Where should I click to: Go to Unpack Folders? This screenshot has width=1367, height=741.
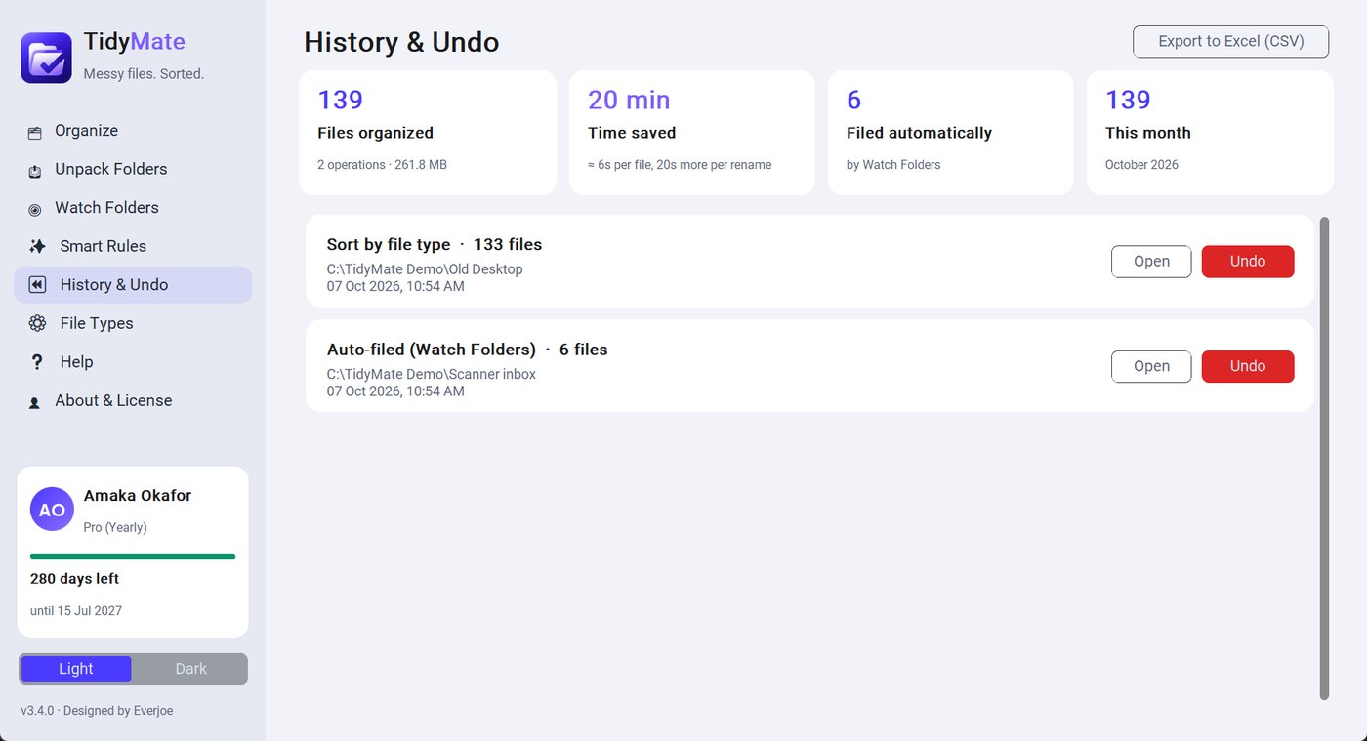click(x=133, y=169)
